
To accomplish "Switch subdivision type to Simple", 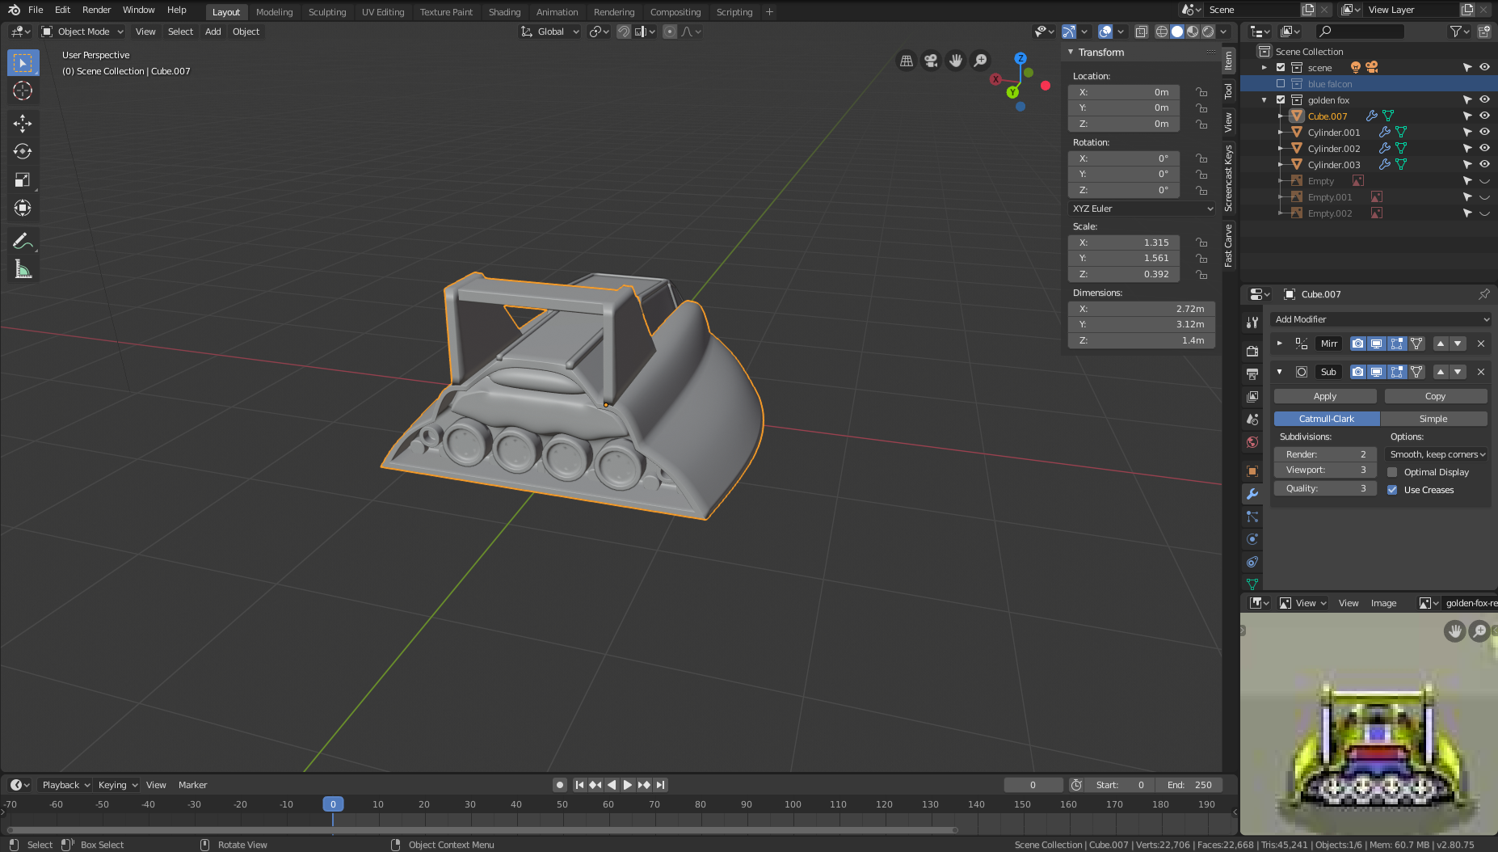I will 1433,419.
